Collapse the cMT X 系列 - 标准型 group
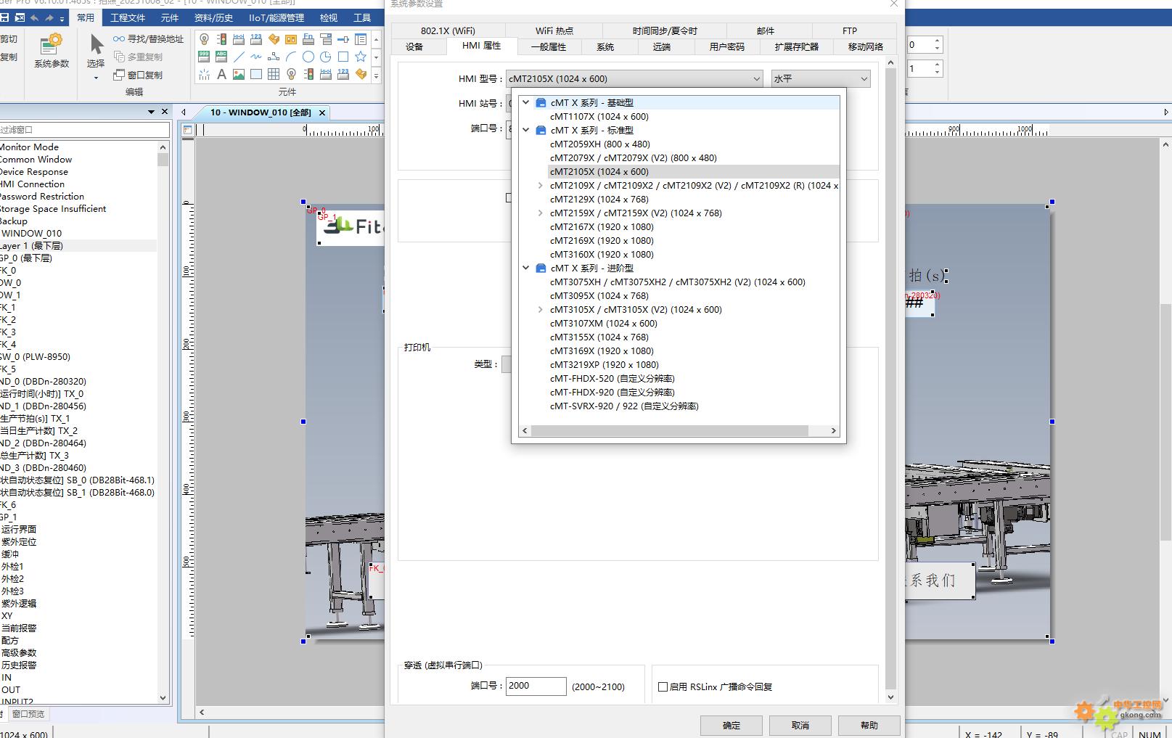The width and height of the screenshot is (1172, 738). click(526, 131)
